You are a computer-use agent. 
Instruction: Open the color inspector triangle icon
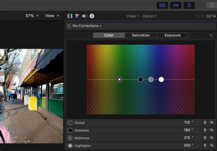77,16
